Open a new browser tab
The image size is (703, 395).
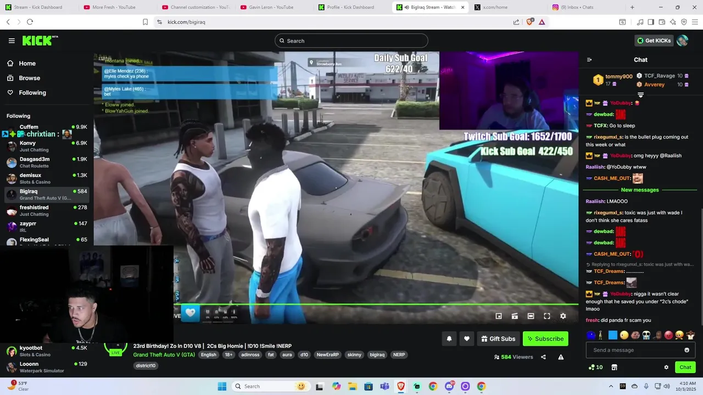point(632,7)
